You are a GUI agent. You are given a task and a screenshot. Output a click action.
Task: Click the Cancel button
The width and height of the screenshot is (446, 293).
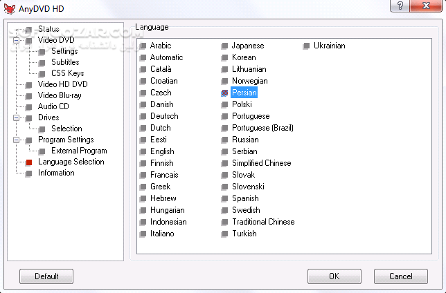click(400, 276)
